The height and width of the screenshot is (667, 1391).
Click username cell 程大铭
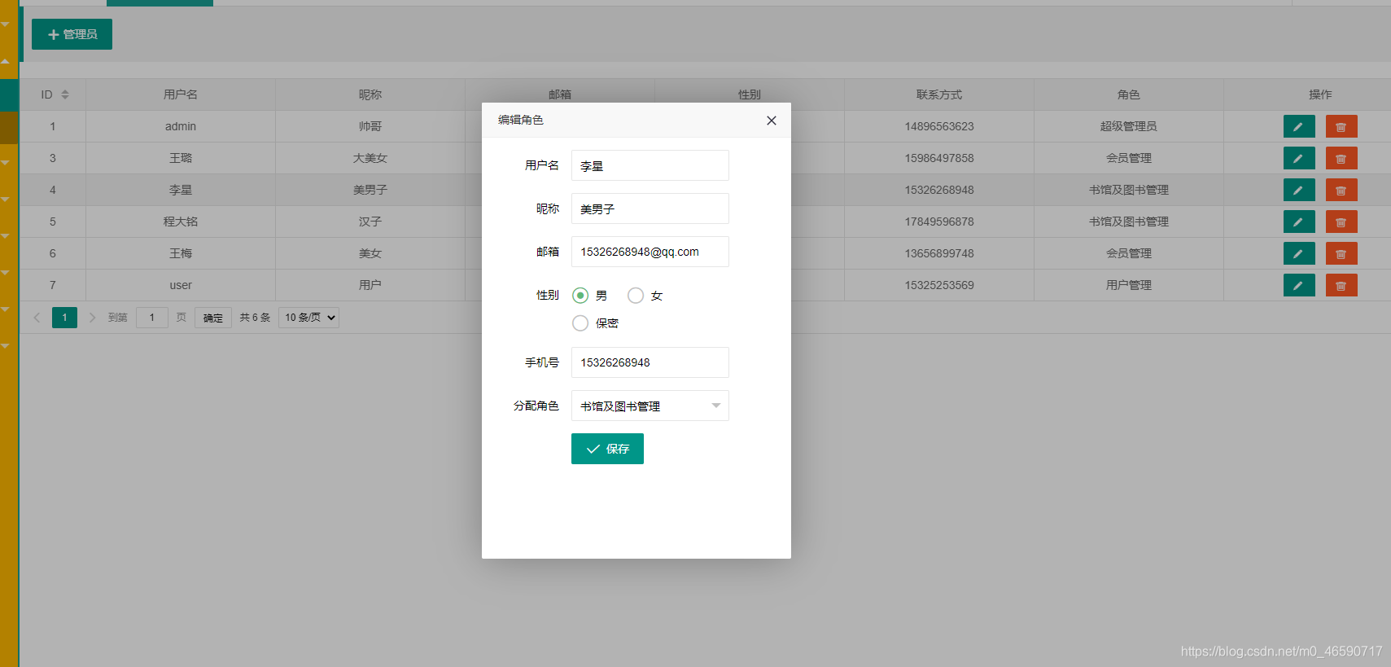tap(181, 222)
